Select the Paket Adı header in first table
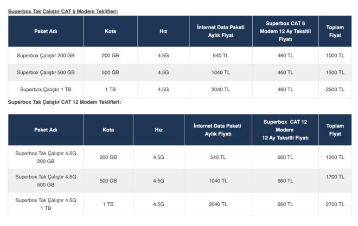Image resolution: width=358 pixels, height=226 pixels. [46, 31]
